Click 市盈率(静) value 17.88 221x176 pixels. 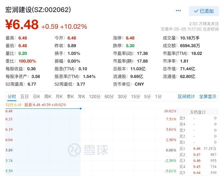(142, 61)
